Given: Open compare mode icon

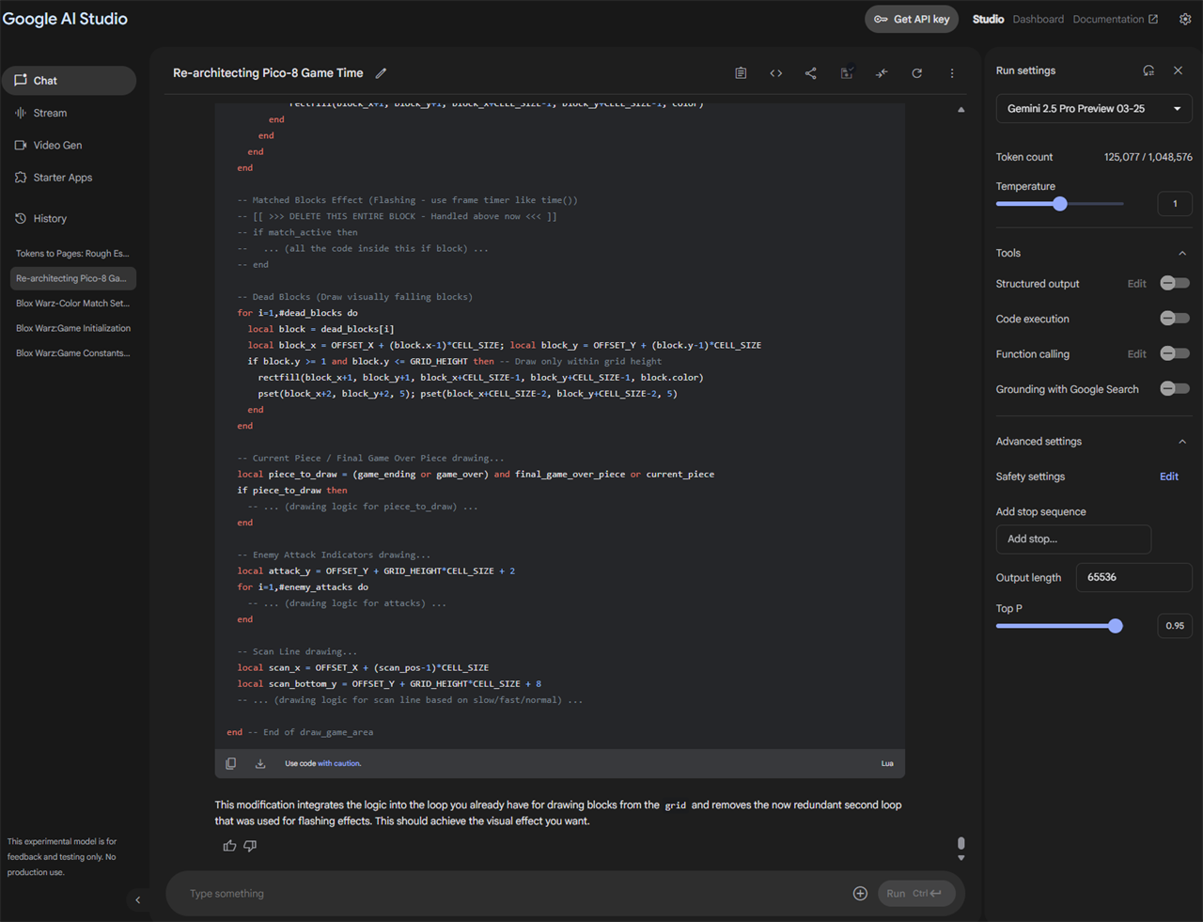Looking at the screenshot, I should point(882,73).
